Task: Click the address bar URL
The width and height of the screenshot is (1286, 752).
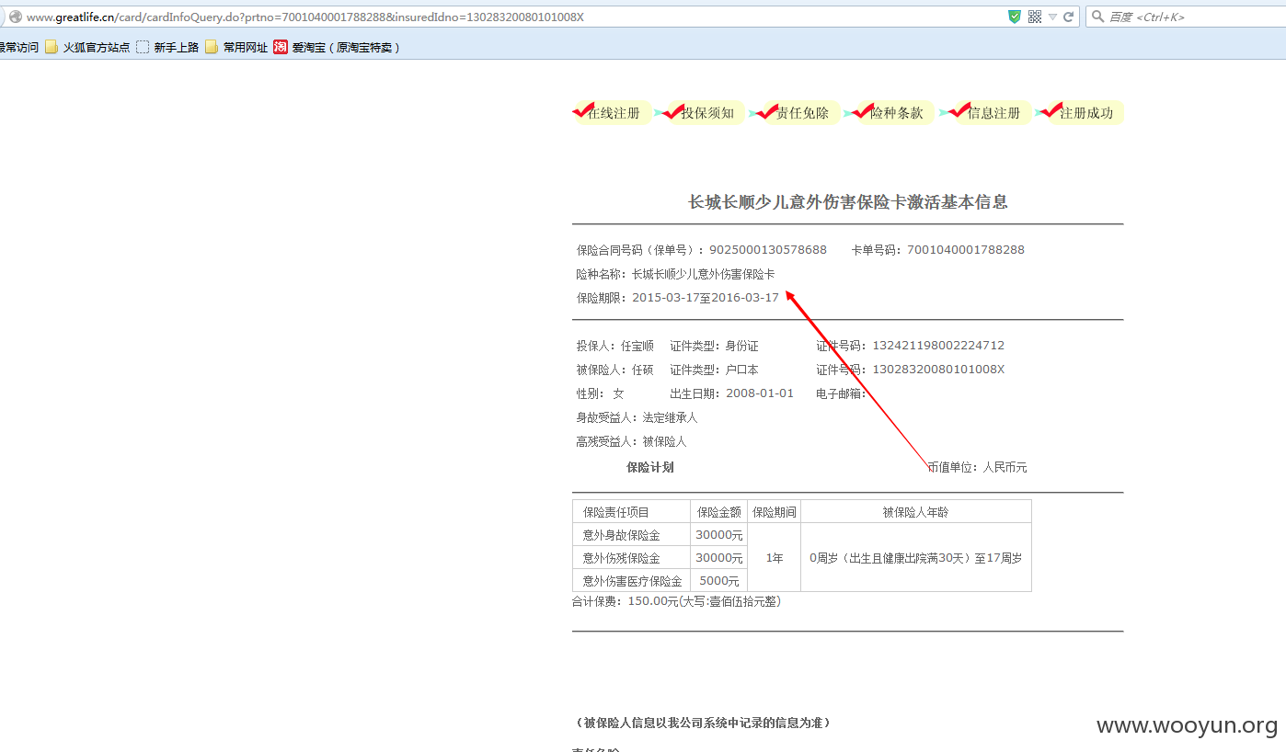Action: click(304, 17)
